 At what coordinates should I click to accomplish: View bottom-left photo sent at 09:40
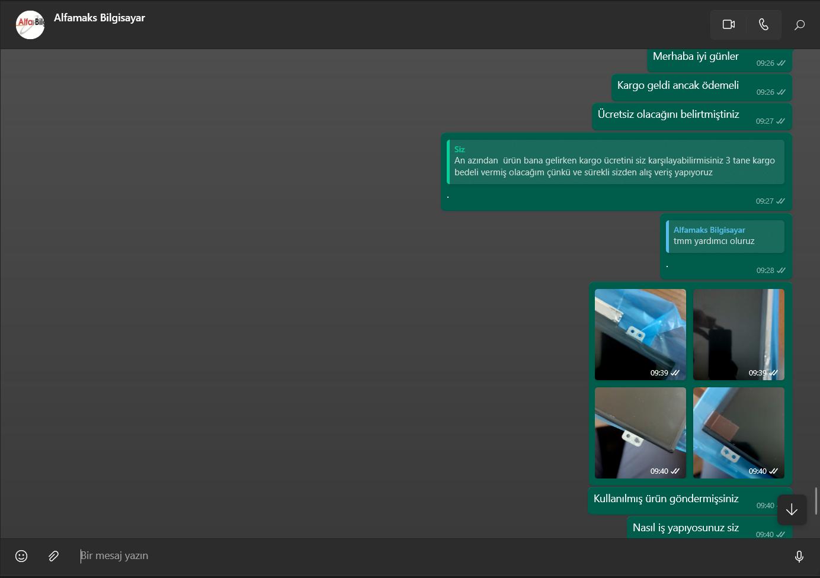click(640, 432)
